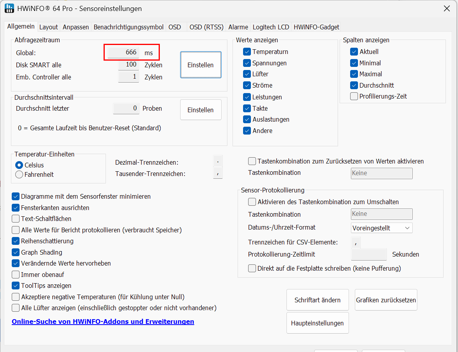The width and height of the screenshot is (458, 352).
Task: Click Einstellen in the Abfragezeitraum group
Action: pyautogui.click(x=200, y=65)
